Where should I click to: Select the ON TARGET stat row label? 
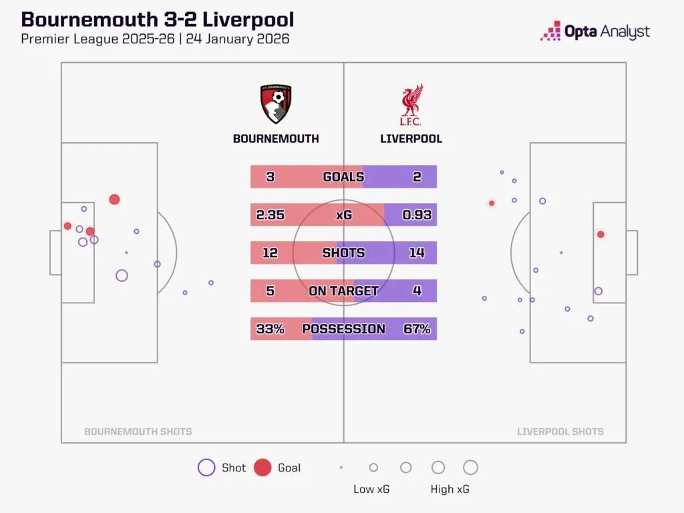point(343,291)
